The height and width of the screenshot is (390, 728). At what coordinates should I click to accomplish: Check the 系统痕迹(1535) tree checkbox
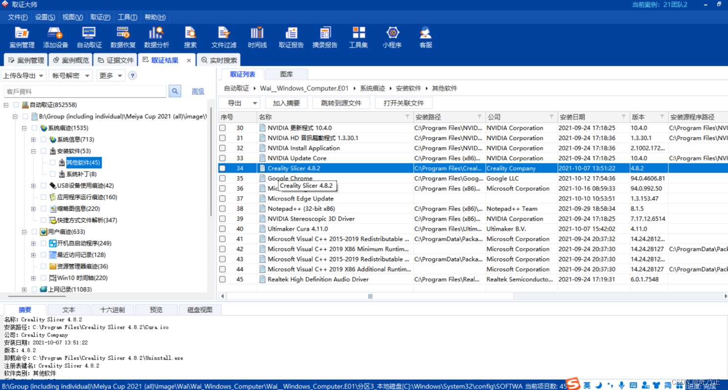pyautogui.click(x=35, y=128)
